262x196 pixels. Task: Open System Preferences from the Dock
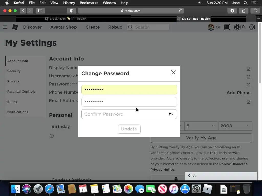[196, 189]
